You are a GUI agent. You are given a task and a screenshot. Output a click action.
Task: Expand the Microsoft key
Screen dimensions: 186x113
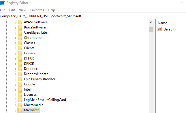[15, 110]
